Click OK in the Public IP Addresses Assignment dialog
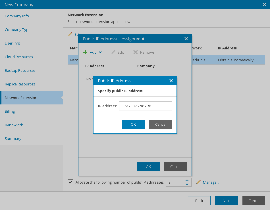 (x=148, y=167)
